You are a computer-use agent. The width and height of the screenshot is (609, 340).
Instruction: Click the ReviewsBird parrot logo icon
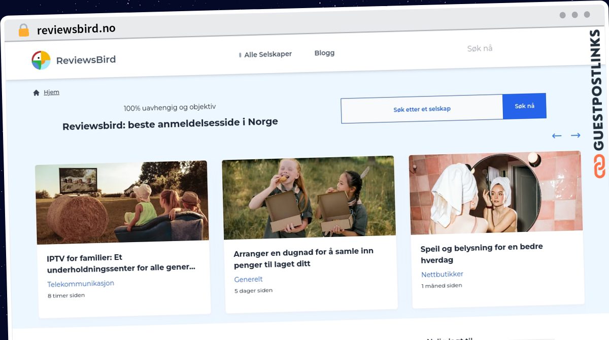tap(41, 60)
